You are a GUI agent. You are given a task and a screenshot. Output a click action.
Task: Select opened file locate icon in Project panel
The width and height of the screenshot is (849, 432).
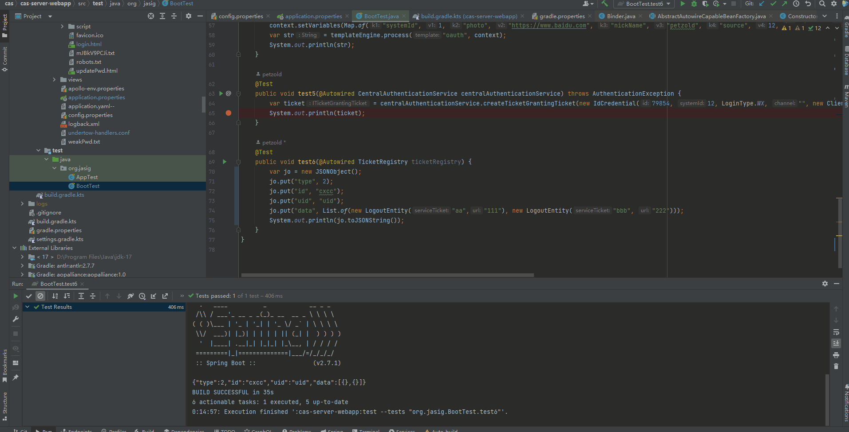click(x=151, y=16)
